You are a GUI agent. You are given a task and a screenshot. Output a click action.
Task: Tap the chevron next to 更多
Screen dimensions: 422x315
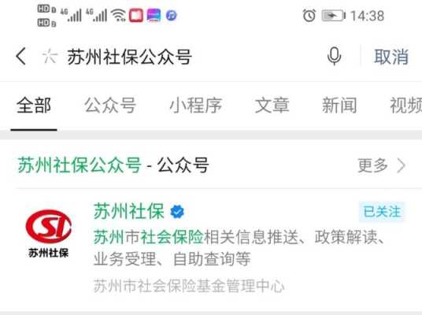pos(402,165)
